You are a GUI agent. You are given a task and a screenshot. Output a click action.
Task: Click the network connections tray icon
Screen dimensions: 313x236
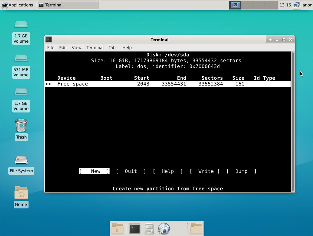coord(296,5)
